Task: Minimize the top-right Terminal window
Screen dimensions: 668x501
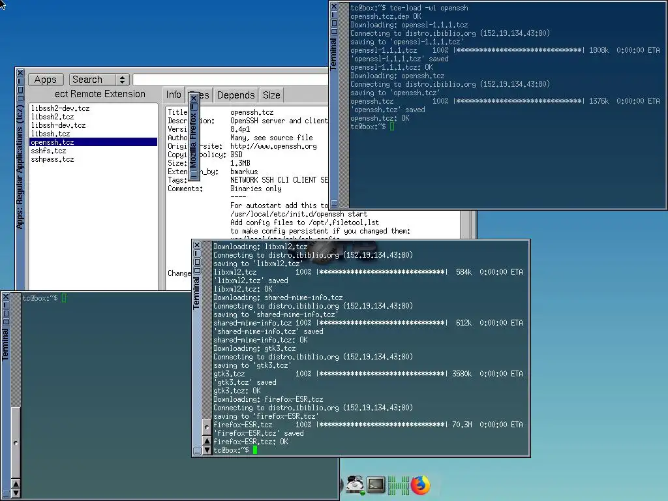Action: 334,15
